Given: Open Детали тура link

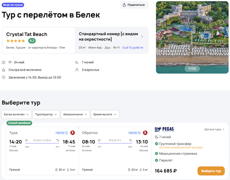Looking at the screenshot, I should [214, 130].
